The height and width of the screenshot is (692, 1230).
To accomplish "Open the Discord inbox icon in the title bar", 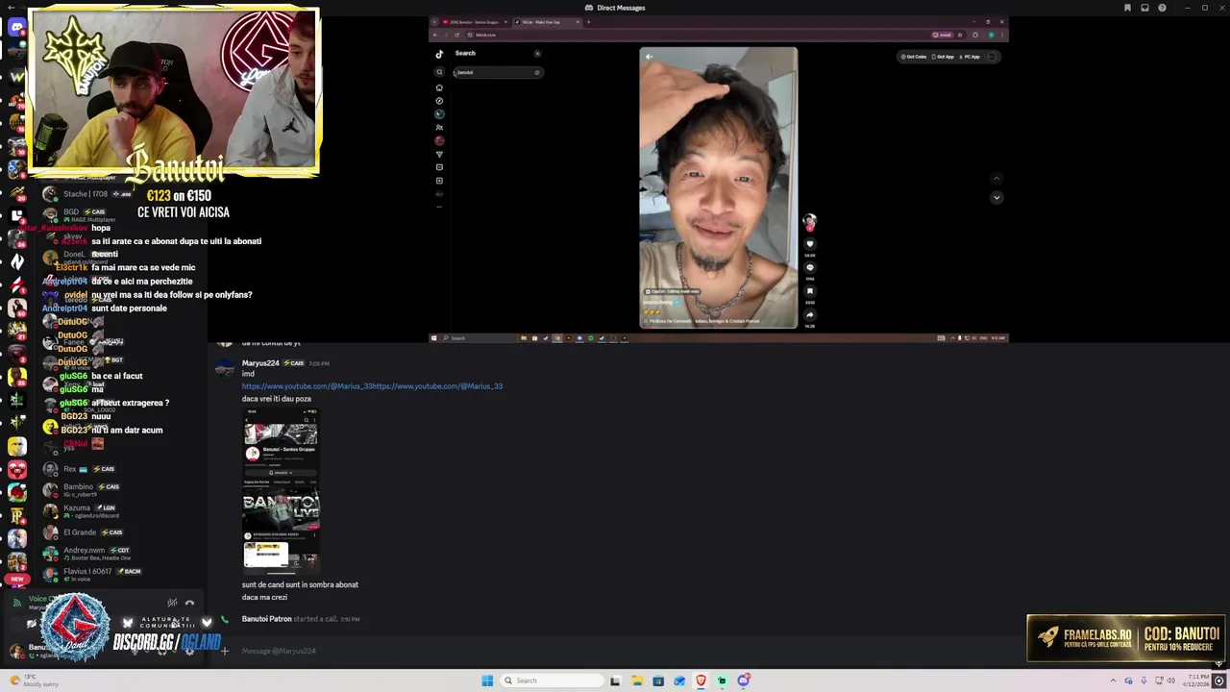I will pos(1144,8).
